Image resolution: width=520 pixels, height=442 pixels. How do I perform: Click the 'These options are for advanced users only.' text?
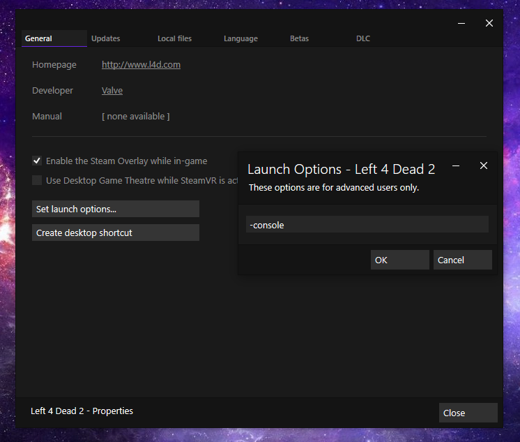coord(334,187)
